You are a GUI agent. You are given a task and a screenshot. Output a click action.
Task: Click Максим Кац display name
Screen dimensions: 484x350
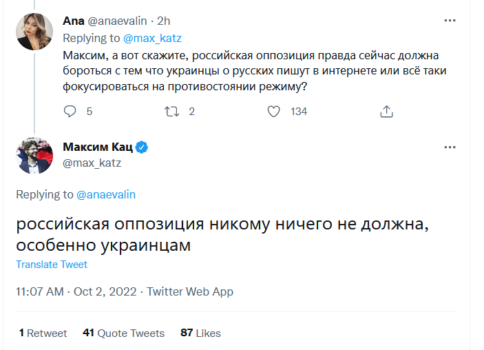click(x=97, y=147)
